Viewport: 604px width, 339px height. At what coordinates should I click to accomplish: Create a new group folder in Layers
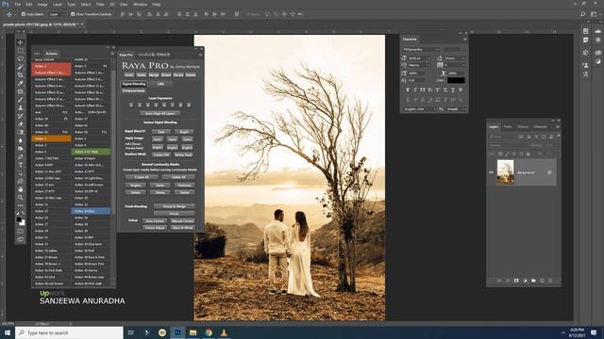533,281
